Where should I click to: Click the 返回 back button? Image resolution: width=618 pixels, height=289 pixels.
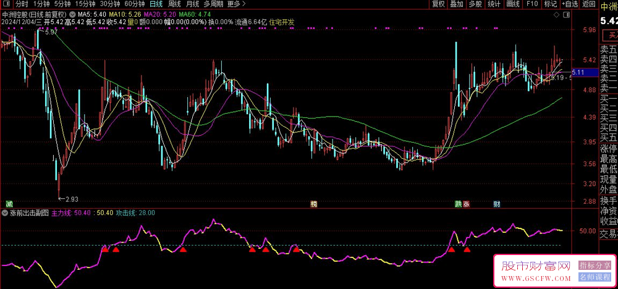[590, 4]
